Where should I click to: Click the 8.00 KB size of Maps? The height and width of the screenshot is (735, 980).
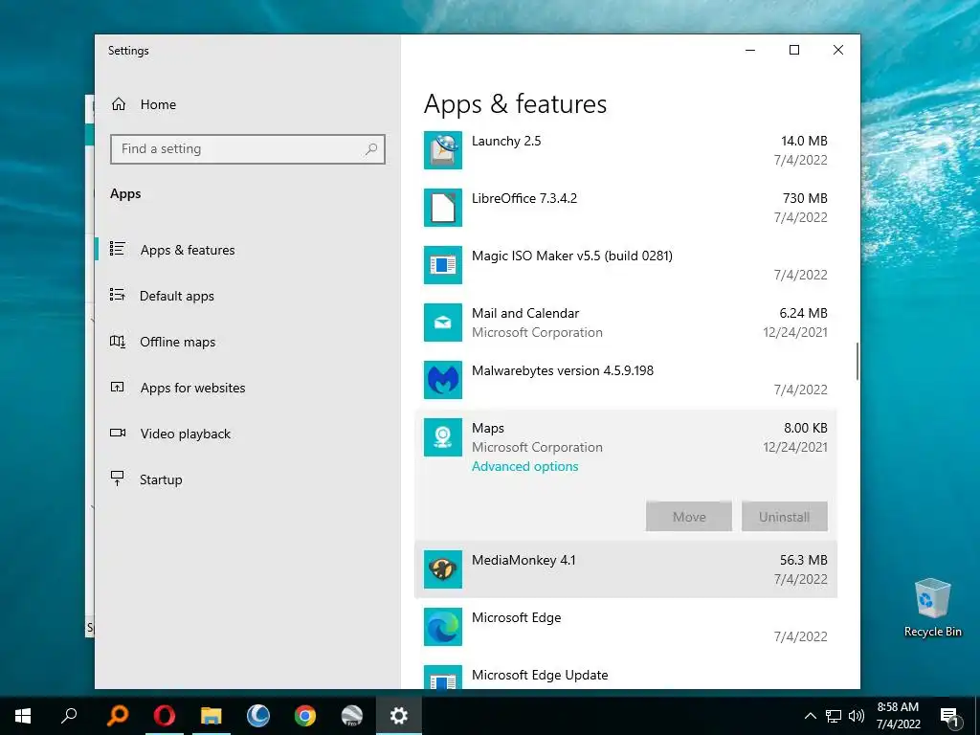tap(806, 428)
